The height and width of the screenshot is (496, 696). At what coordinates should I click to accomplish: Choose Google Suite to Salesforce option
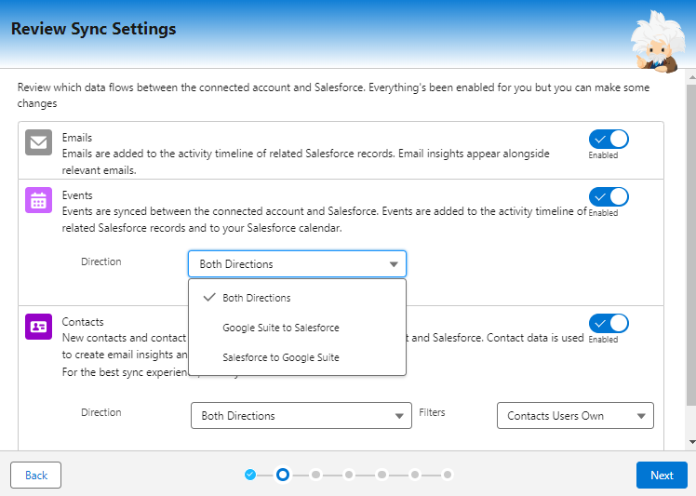tap(280, 328)
